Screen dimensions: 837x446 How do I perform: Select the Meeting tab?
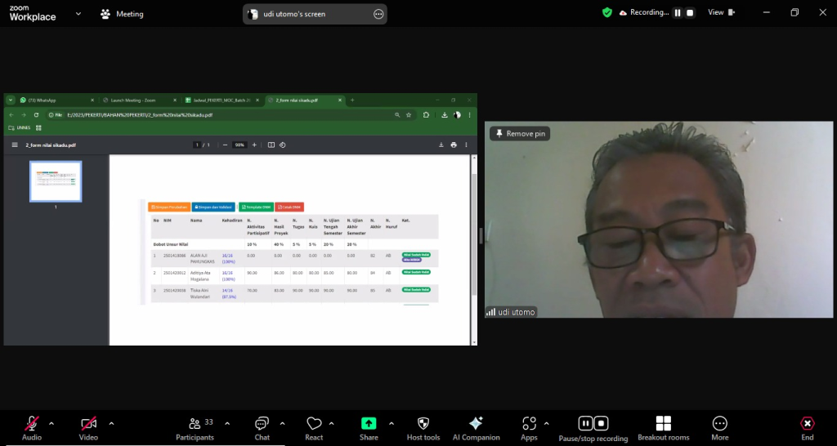121,14
